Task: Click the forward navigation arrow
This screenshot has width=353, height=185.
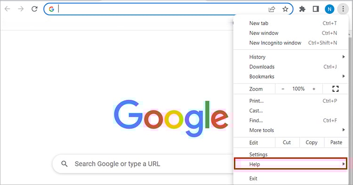Action: tap(21, 9)
